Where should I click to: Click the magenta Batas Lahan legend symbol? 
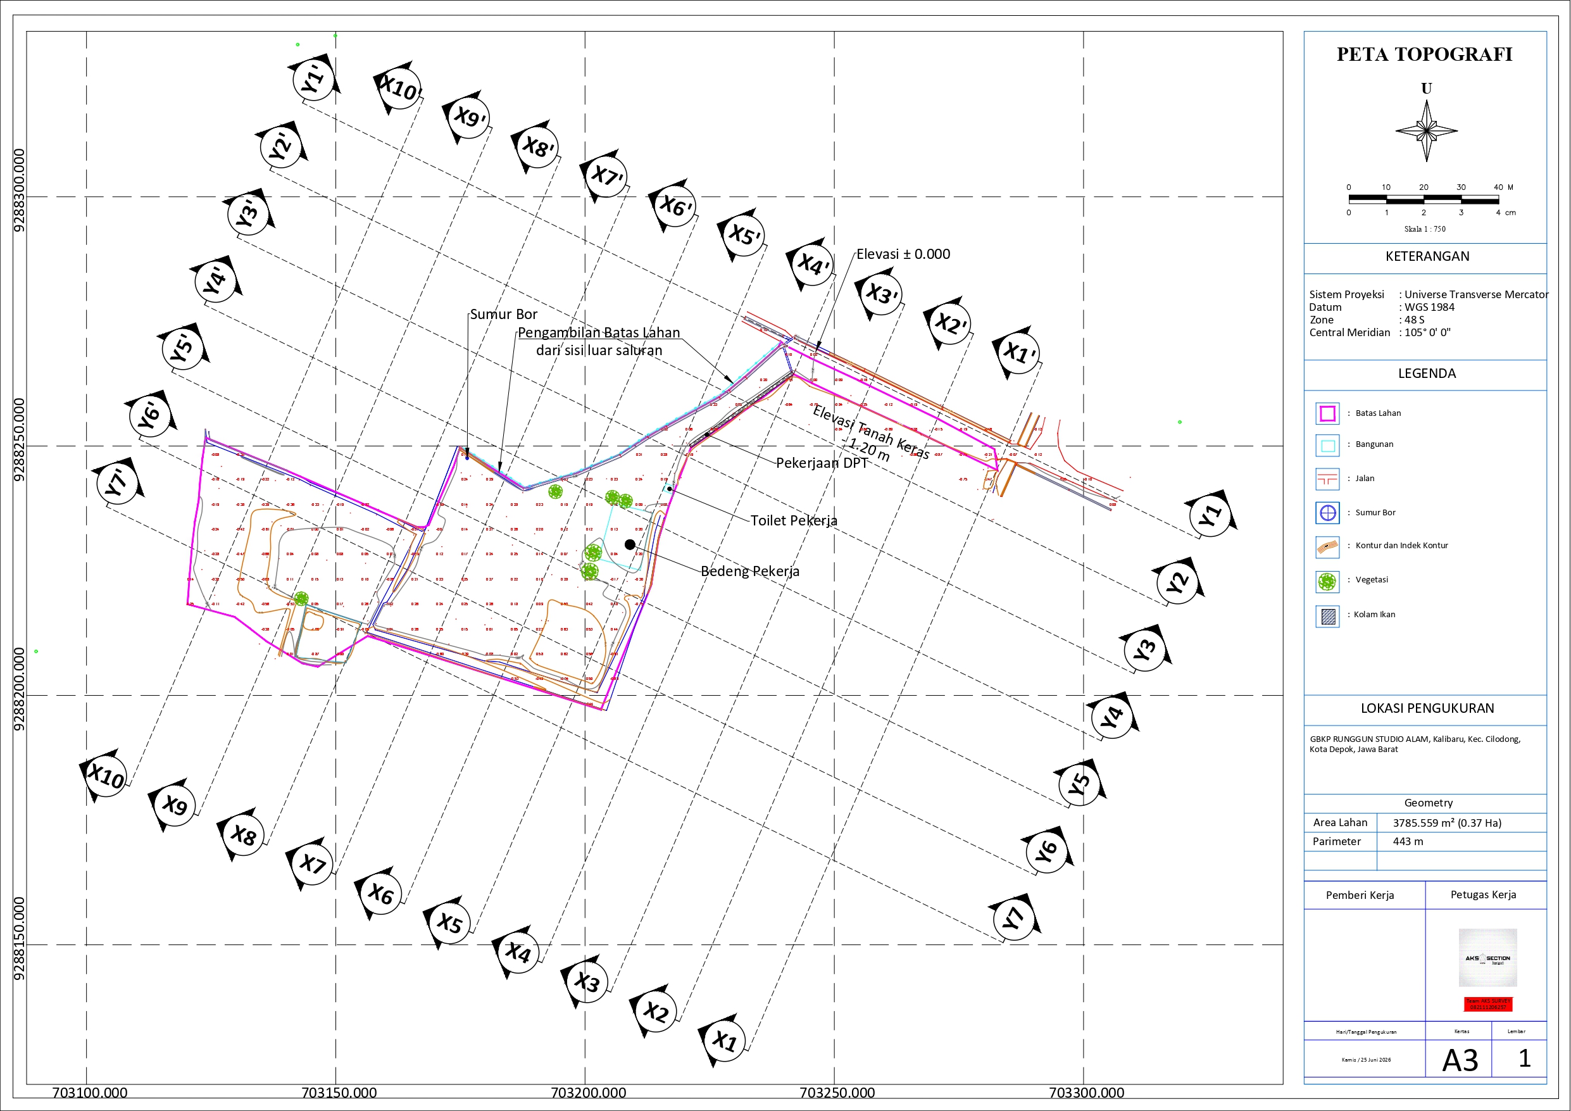click(1327, 413)
